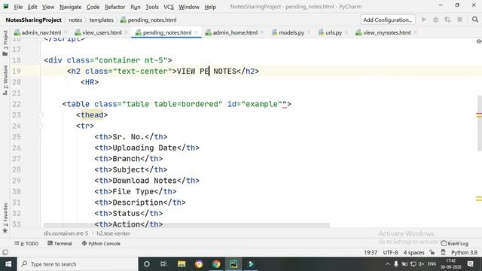The height and width of the screenshot is (271, 482).
Task: Click the inspections profile hector icon
Action: click(x=443, y=253)
